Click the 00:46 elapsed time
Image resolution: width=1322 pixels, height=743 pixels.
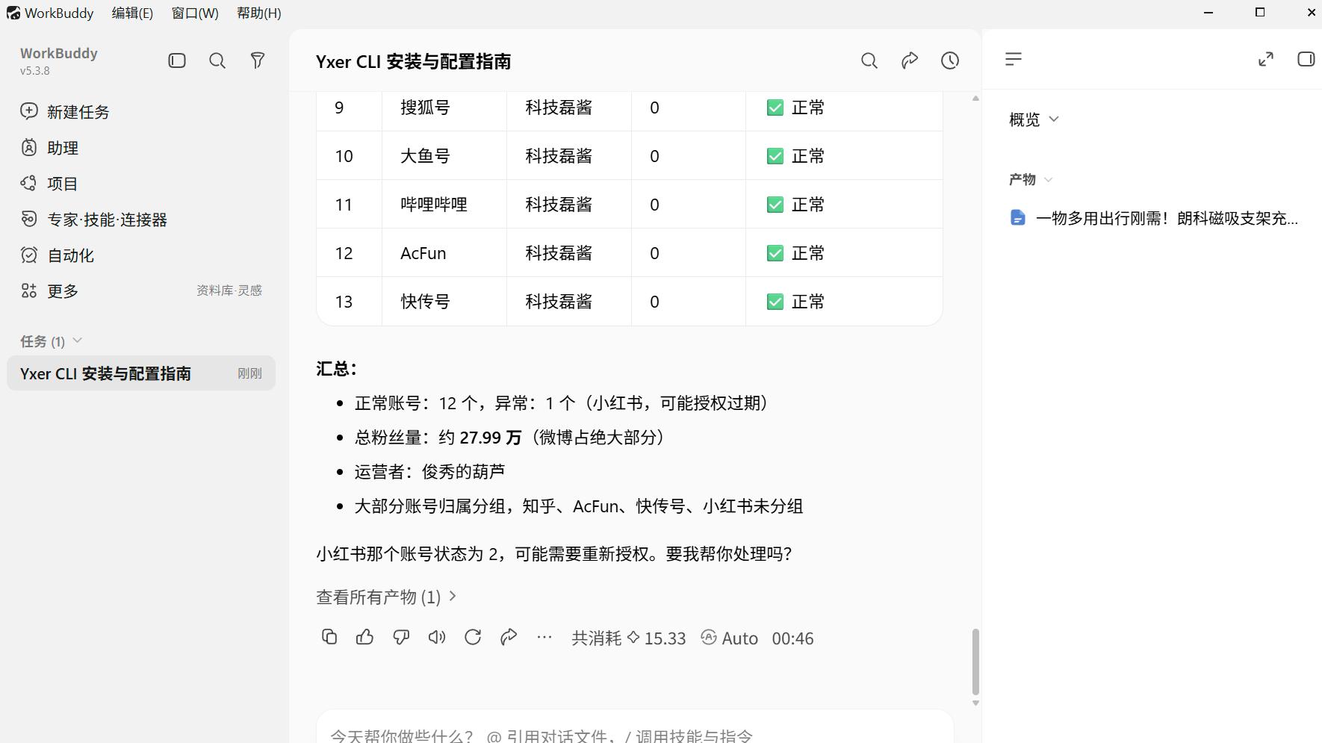tap(792, 638)
